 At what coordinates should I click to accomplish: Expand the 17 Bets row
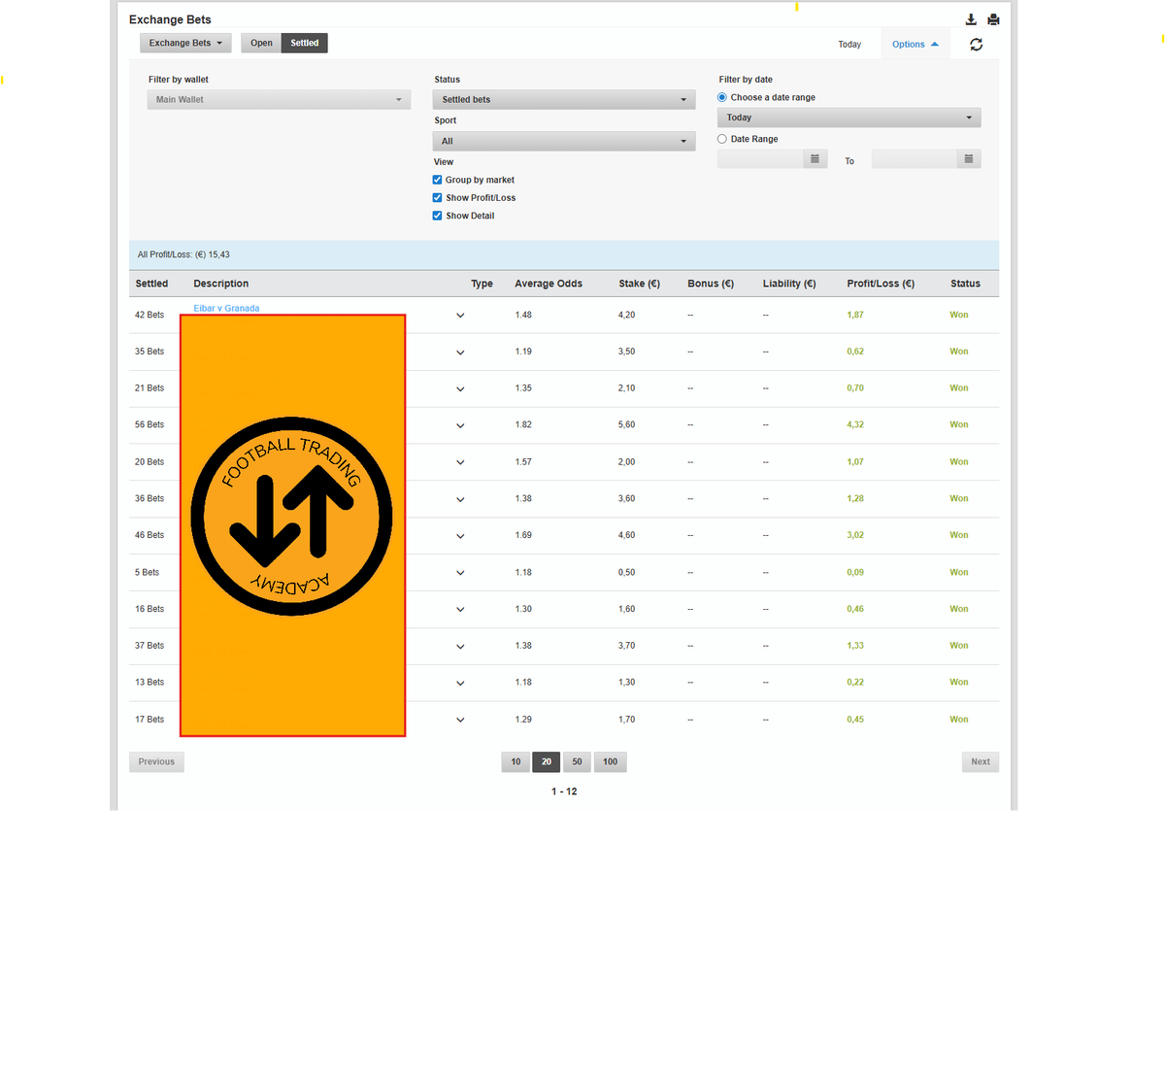pyautogui.click(x=460, y=721)
